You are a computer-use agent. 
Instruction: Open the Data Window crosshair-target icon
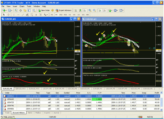point(20,10)
